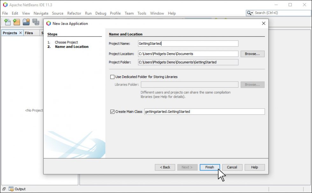This screenshot has height=193, width=312.
Task: Click the New Project toolbar icon
Action: [x=16, y=22]
